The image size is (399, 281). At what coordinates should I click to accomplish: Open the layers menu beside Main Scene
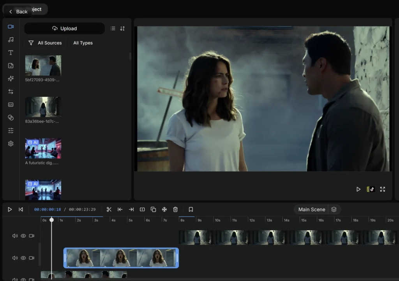(x=334, y=210)
